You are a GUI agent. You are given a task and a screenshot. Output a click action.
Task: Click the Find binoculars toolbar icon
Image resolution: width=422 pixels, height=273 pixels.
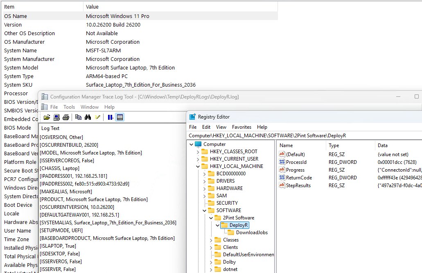88,117
